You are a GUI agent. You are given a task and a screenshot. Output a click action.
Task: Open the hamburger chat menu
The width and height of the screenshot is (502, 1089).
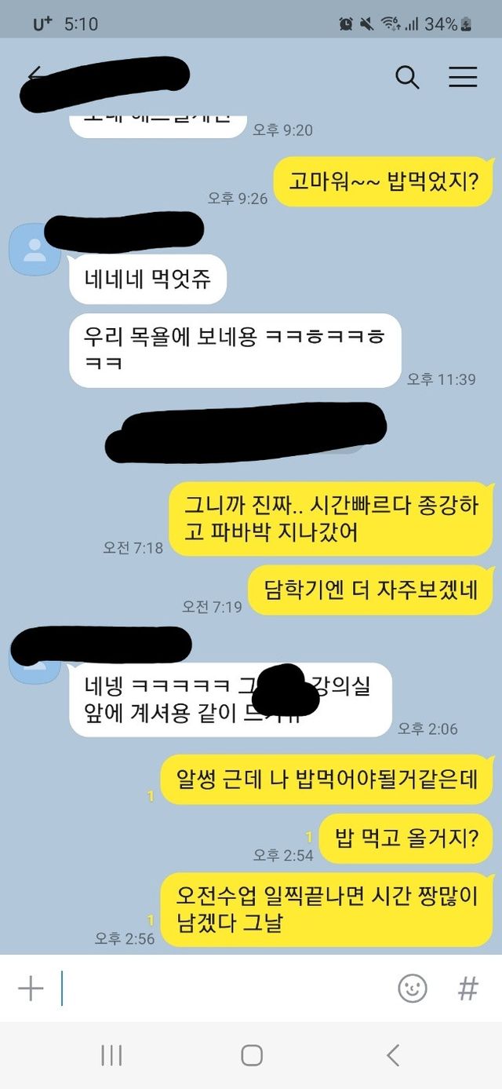[x=463, y=77]
